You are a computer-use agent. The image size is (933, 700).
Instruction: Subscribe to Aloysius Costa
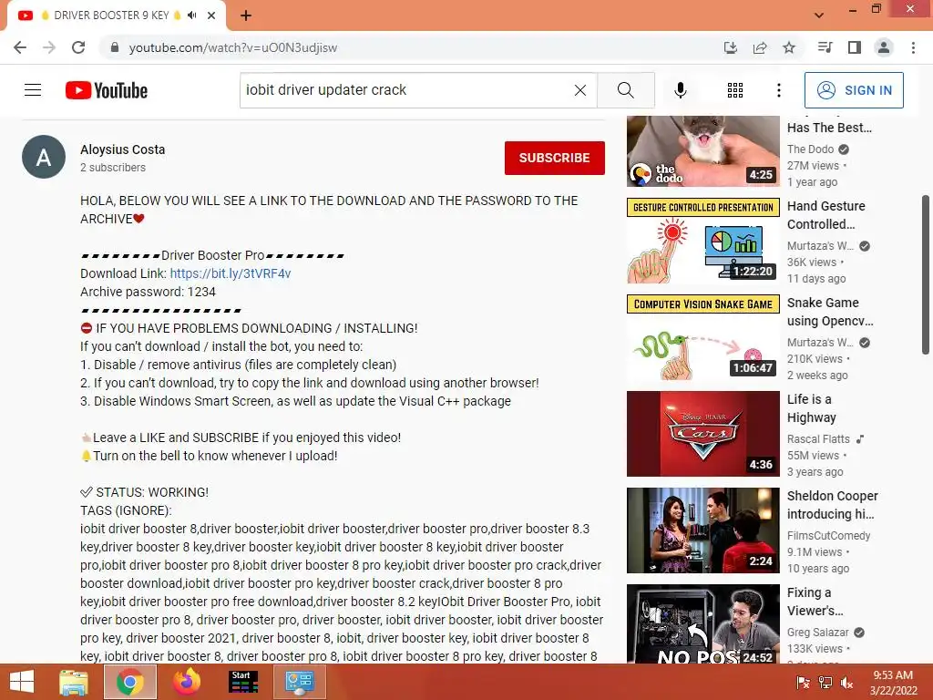tap(555, 158)
